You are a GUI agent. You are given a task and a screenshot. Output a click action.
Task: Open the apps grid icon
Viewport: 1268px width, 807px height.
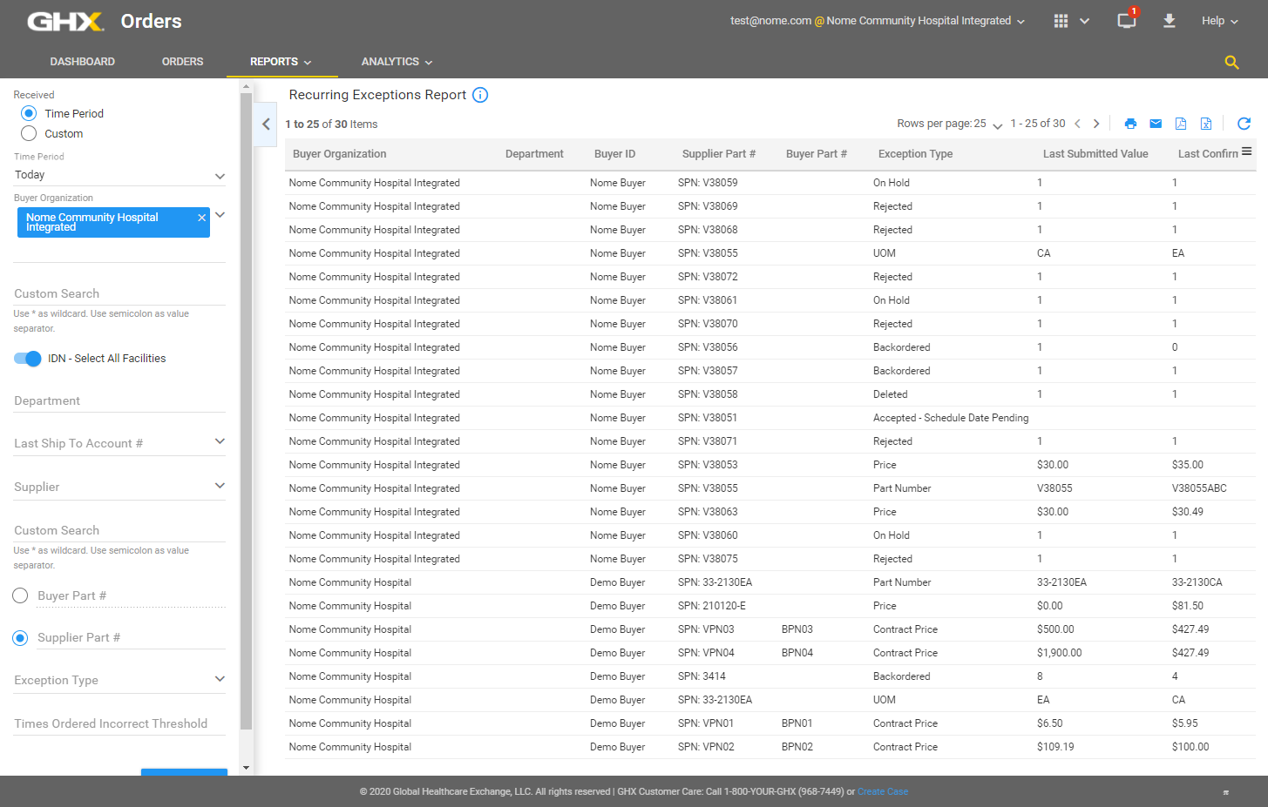pyautogui.click(x=1061, y=21)
